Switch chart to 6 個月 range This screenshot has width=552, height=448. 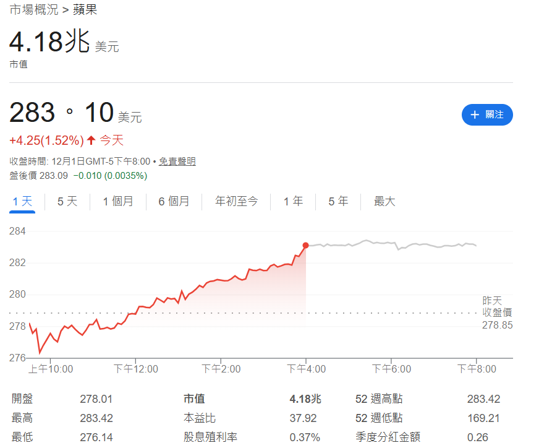pos(174,201)
